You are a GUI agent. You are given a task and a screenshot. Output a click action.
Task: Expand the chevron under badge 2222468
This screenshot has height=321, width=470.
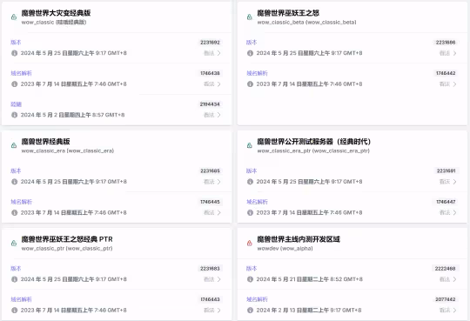click(454, 279)
